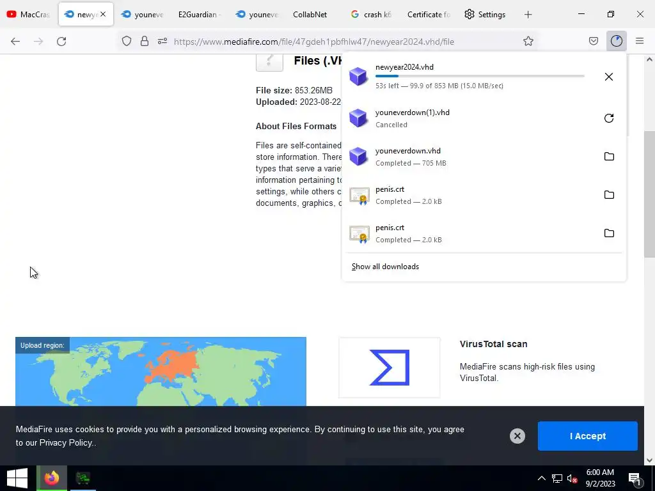Click the forward navigation arrow

coord(38,42)
